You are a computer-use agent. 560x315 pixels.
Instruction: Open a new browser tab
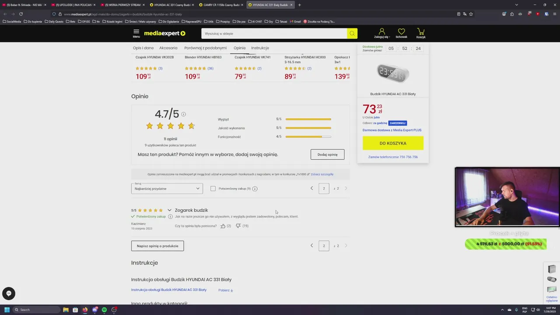299,5
